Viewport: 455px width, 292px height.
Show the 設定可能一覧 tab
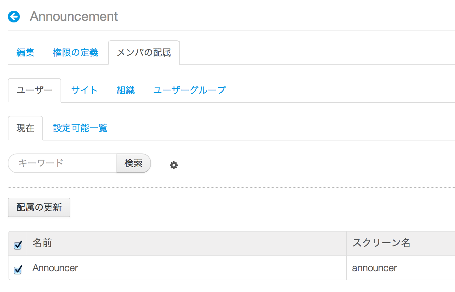tap(80, 128)
